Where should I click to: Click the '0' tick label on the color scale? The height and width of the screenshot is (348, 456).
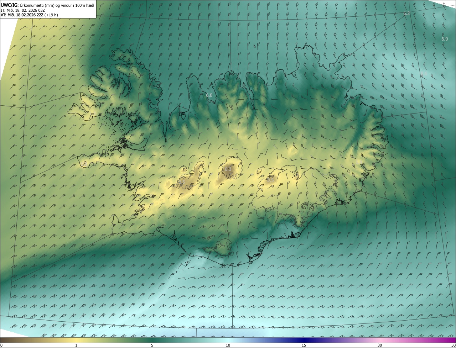click(1, 345)
